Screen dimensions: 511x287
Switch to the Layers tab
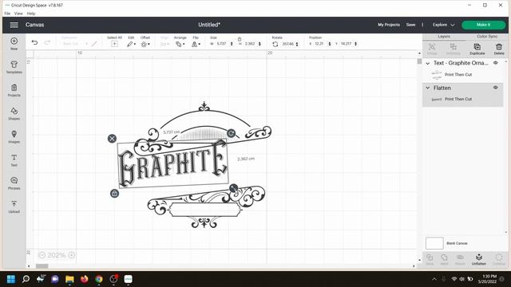(444, 37)
